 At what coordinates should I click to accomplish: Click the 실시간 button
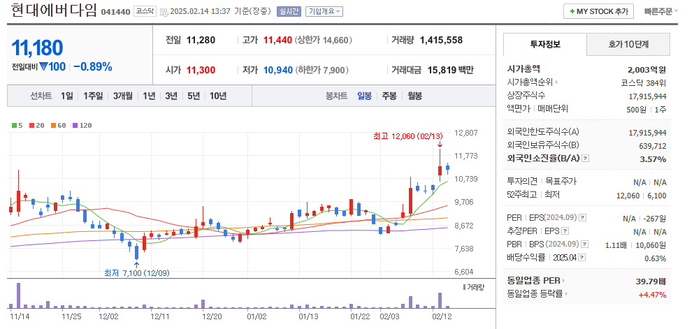tap(289, 11)
